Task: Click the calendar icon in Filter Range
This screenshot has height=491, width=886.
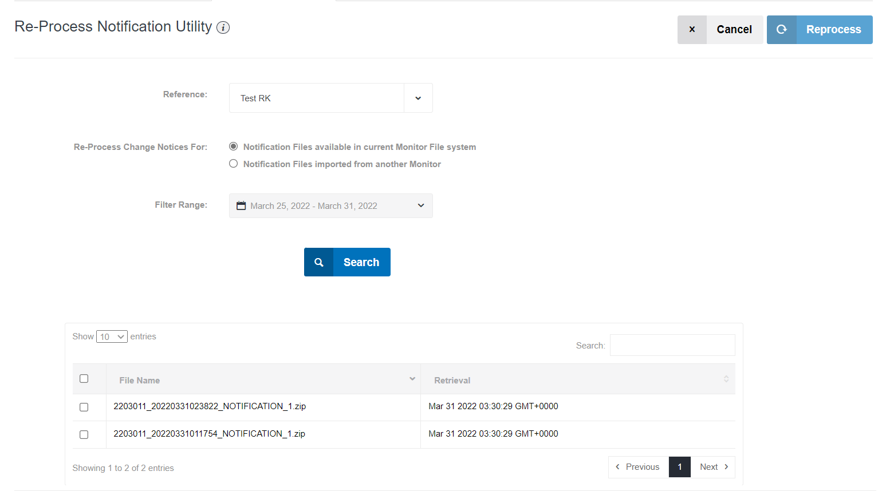Action: [241, 205]
